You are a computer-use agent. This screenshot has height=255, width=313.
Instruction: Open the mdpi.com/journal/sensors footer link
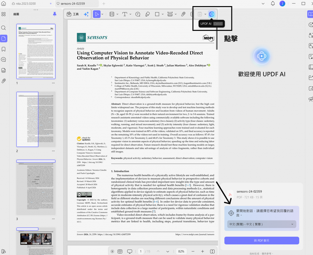click(195, 234)
